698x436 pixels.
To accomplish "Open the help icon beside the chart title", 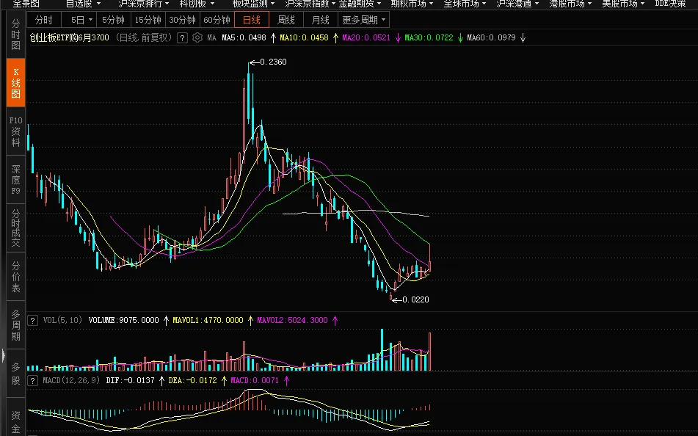I will pyautogui.click(x=182, y=38).
